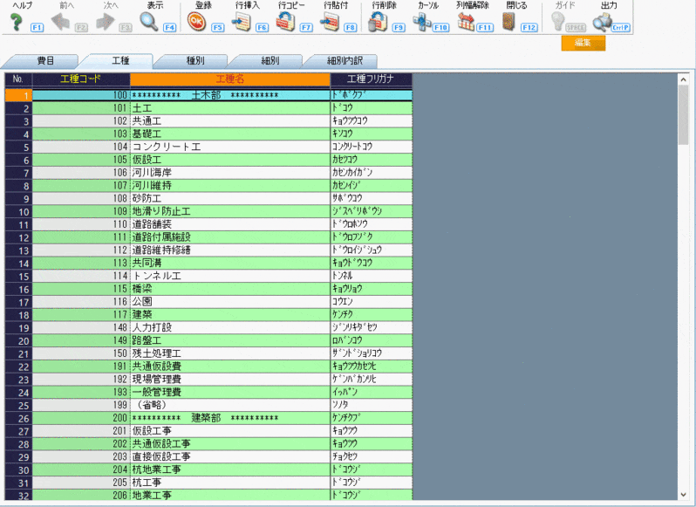Screen dimensions: 696x507
Task: Select the 基礎工 name cell
Action: [230, 134]
